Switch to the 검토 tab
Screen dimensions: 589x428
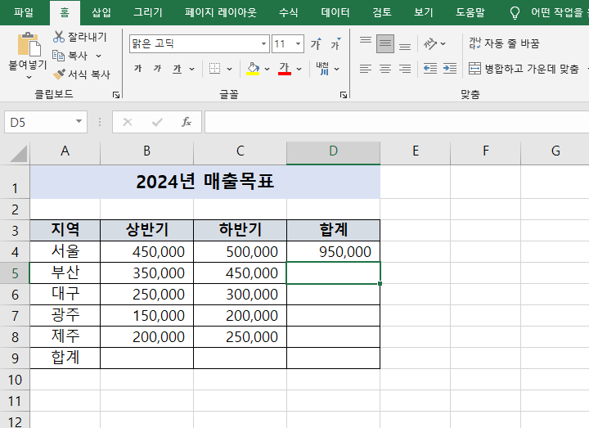click(382, 13)
